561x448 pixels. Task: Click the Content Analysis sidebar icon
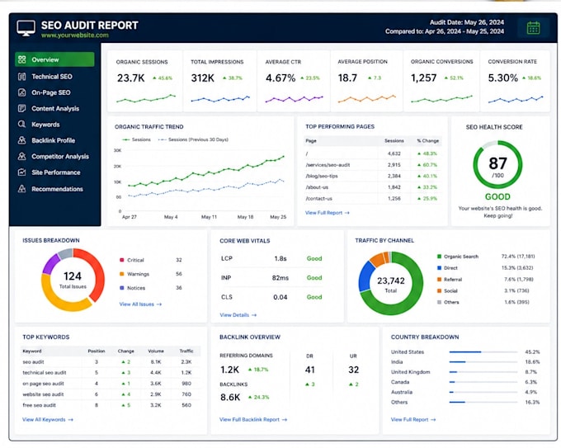(x=21, y=108)
